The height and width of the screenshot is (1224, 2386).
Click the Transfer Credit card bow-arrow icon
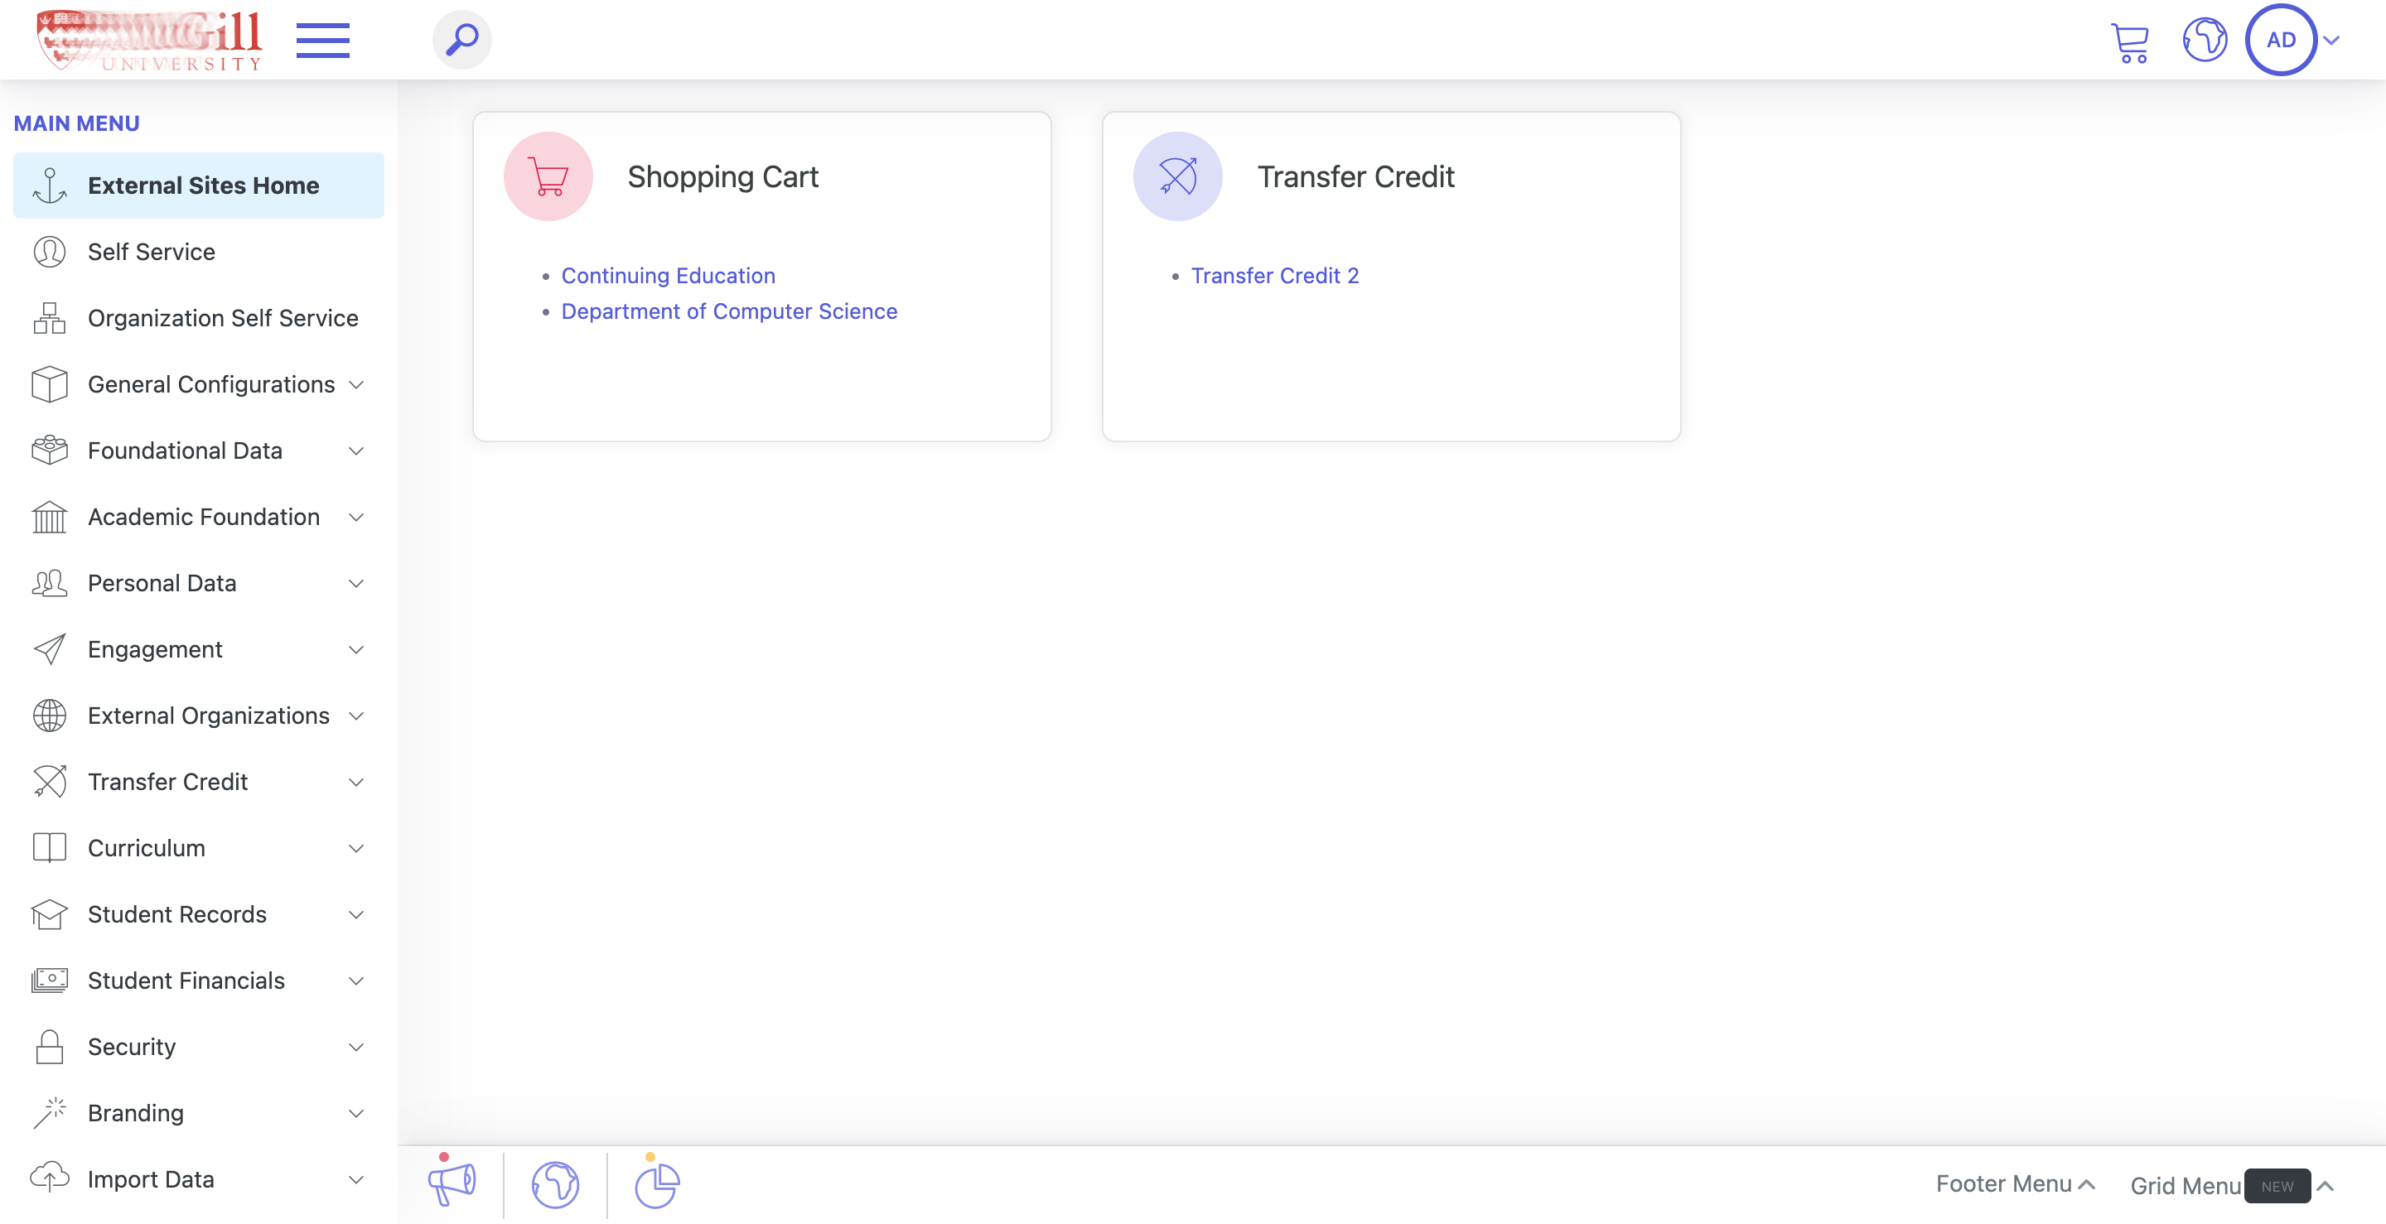point(1177,176)
